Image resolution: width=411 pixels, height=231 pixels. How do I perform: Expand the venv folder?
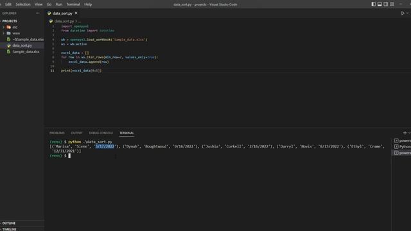pos(3,33)
